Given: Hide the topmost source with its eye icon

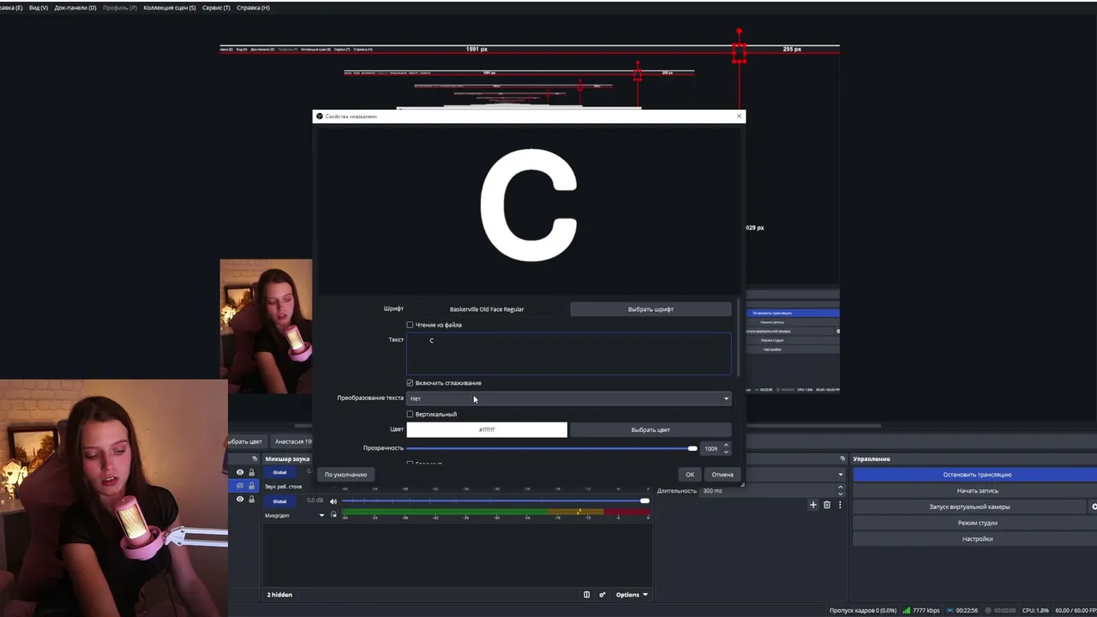Looking at the screenshot, I should click(240, 472).
